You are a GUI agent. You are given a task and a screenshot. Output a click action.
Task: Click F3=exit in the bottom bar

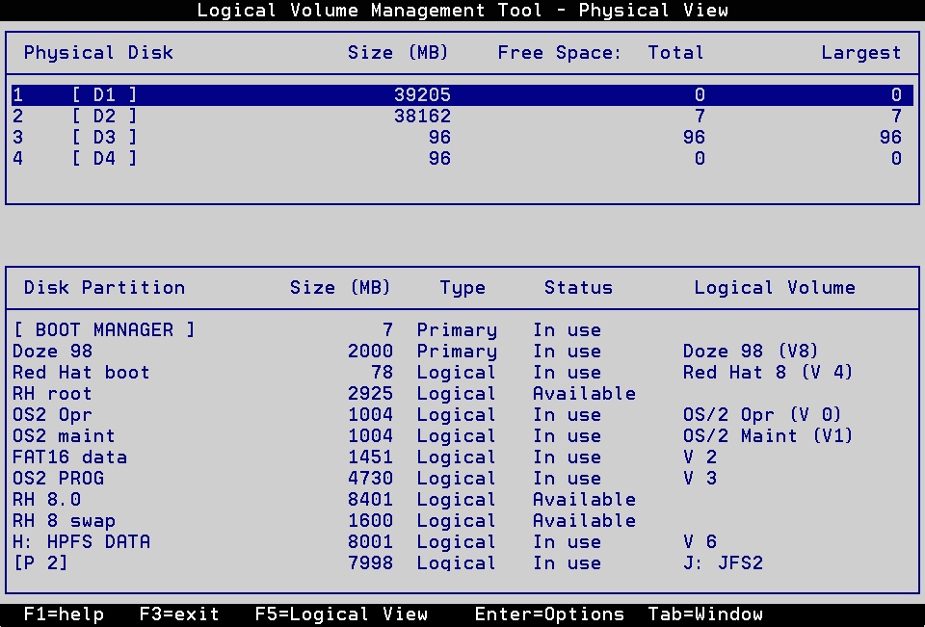(179, 614)
